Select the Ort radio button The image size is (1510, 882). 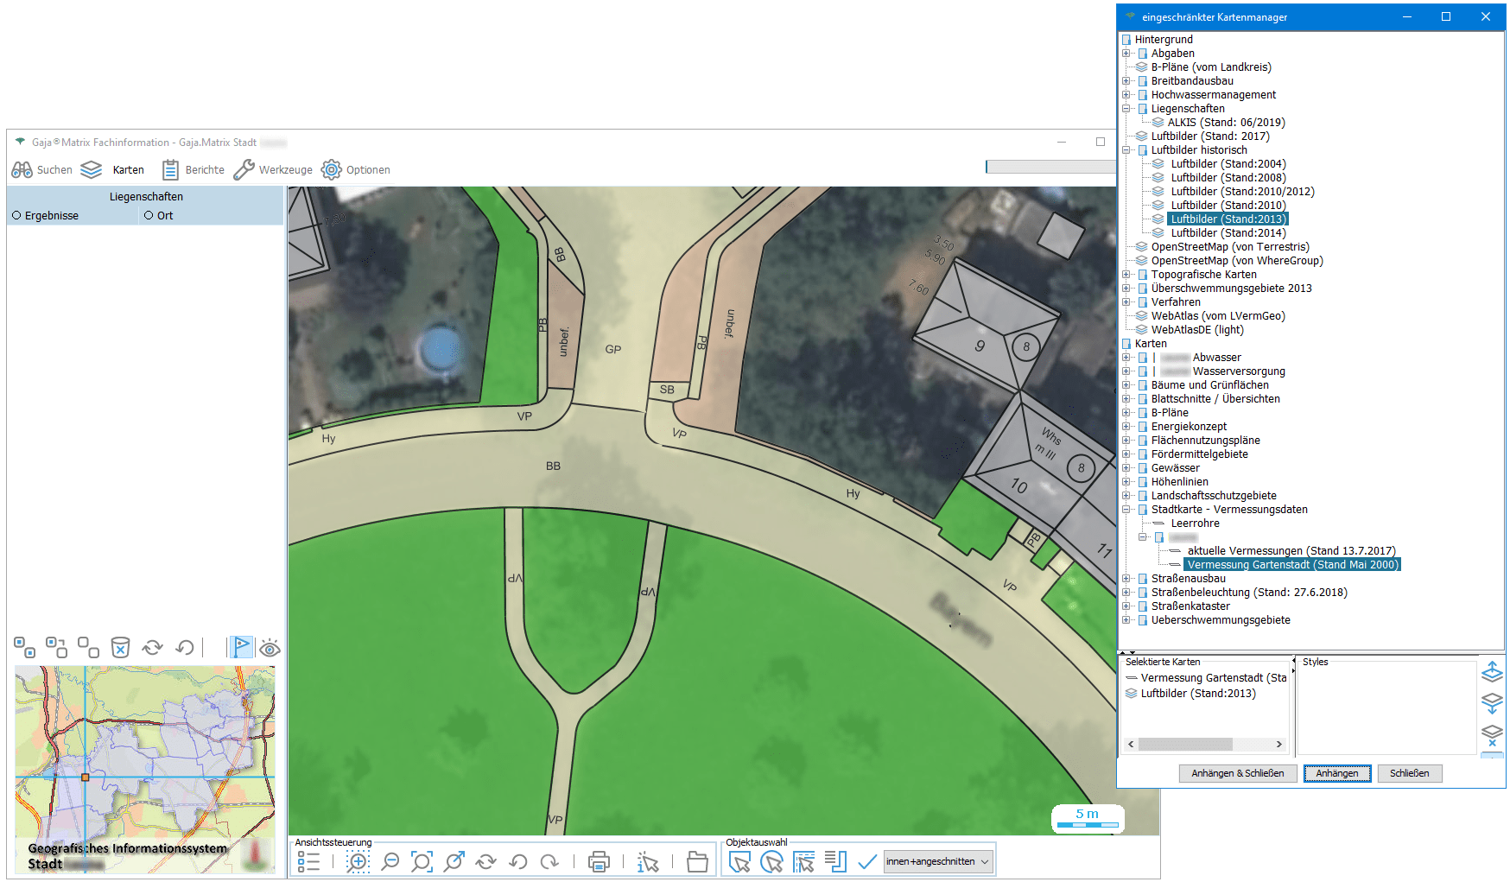149,216
